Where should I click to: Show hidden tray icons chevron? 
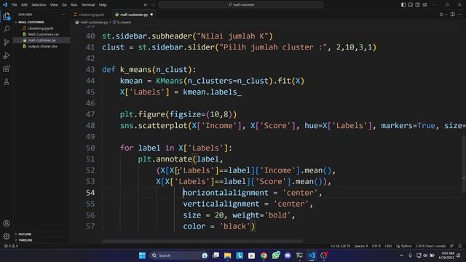point(401,255)
